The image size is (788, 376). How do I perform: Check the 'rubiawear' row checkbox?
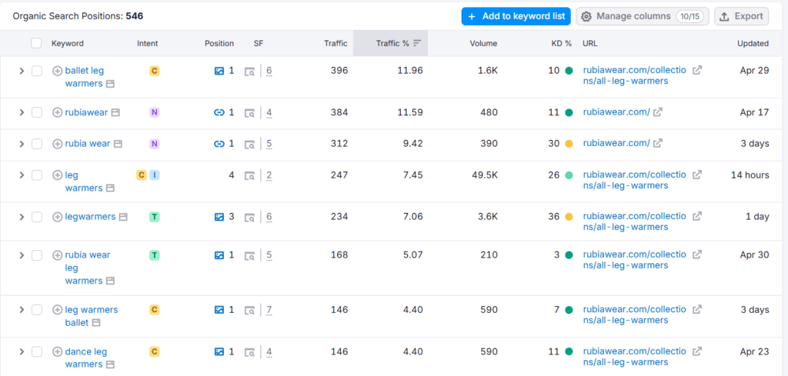[x=37, y=112]
